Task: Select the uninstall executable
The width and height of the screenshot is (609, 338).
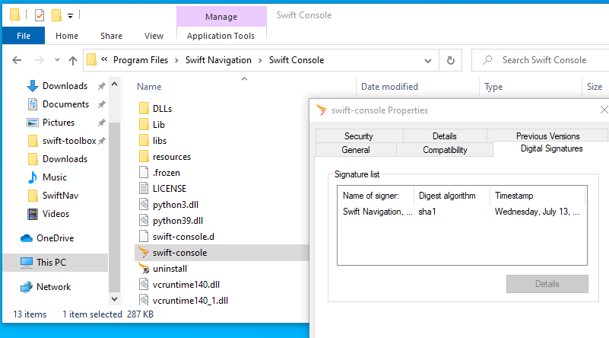Action: (170, 269)
